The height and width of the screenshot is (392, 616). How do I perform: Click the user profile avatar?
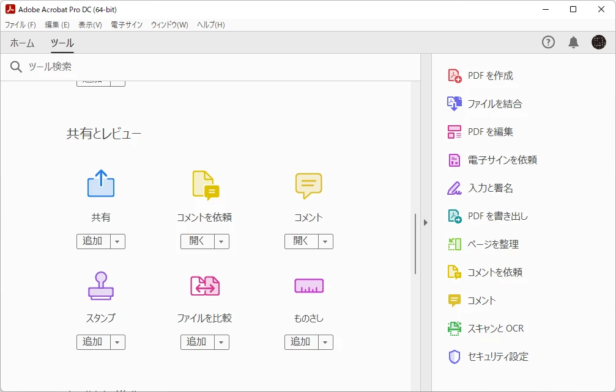[599, 42]
